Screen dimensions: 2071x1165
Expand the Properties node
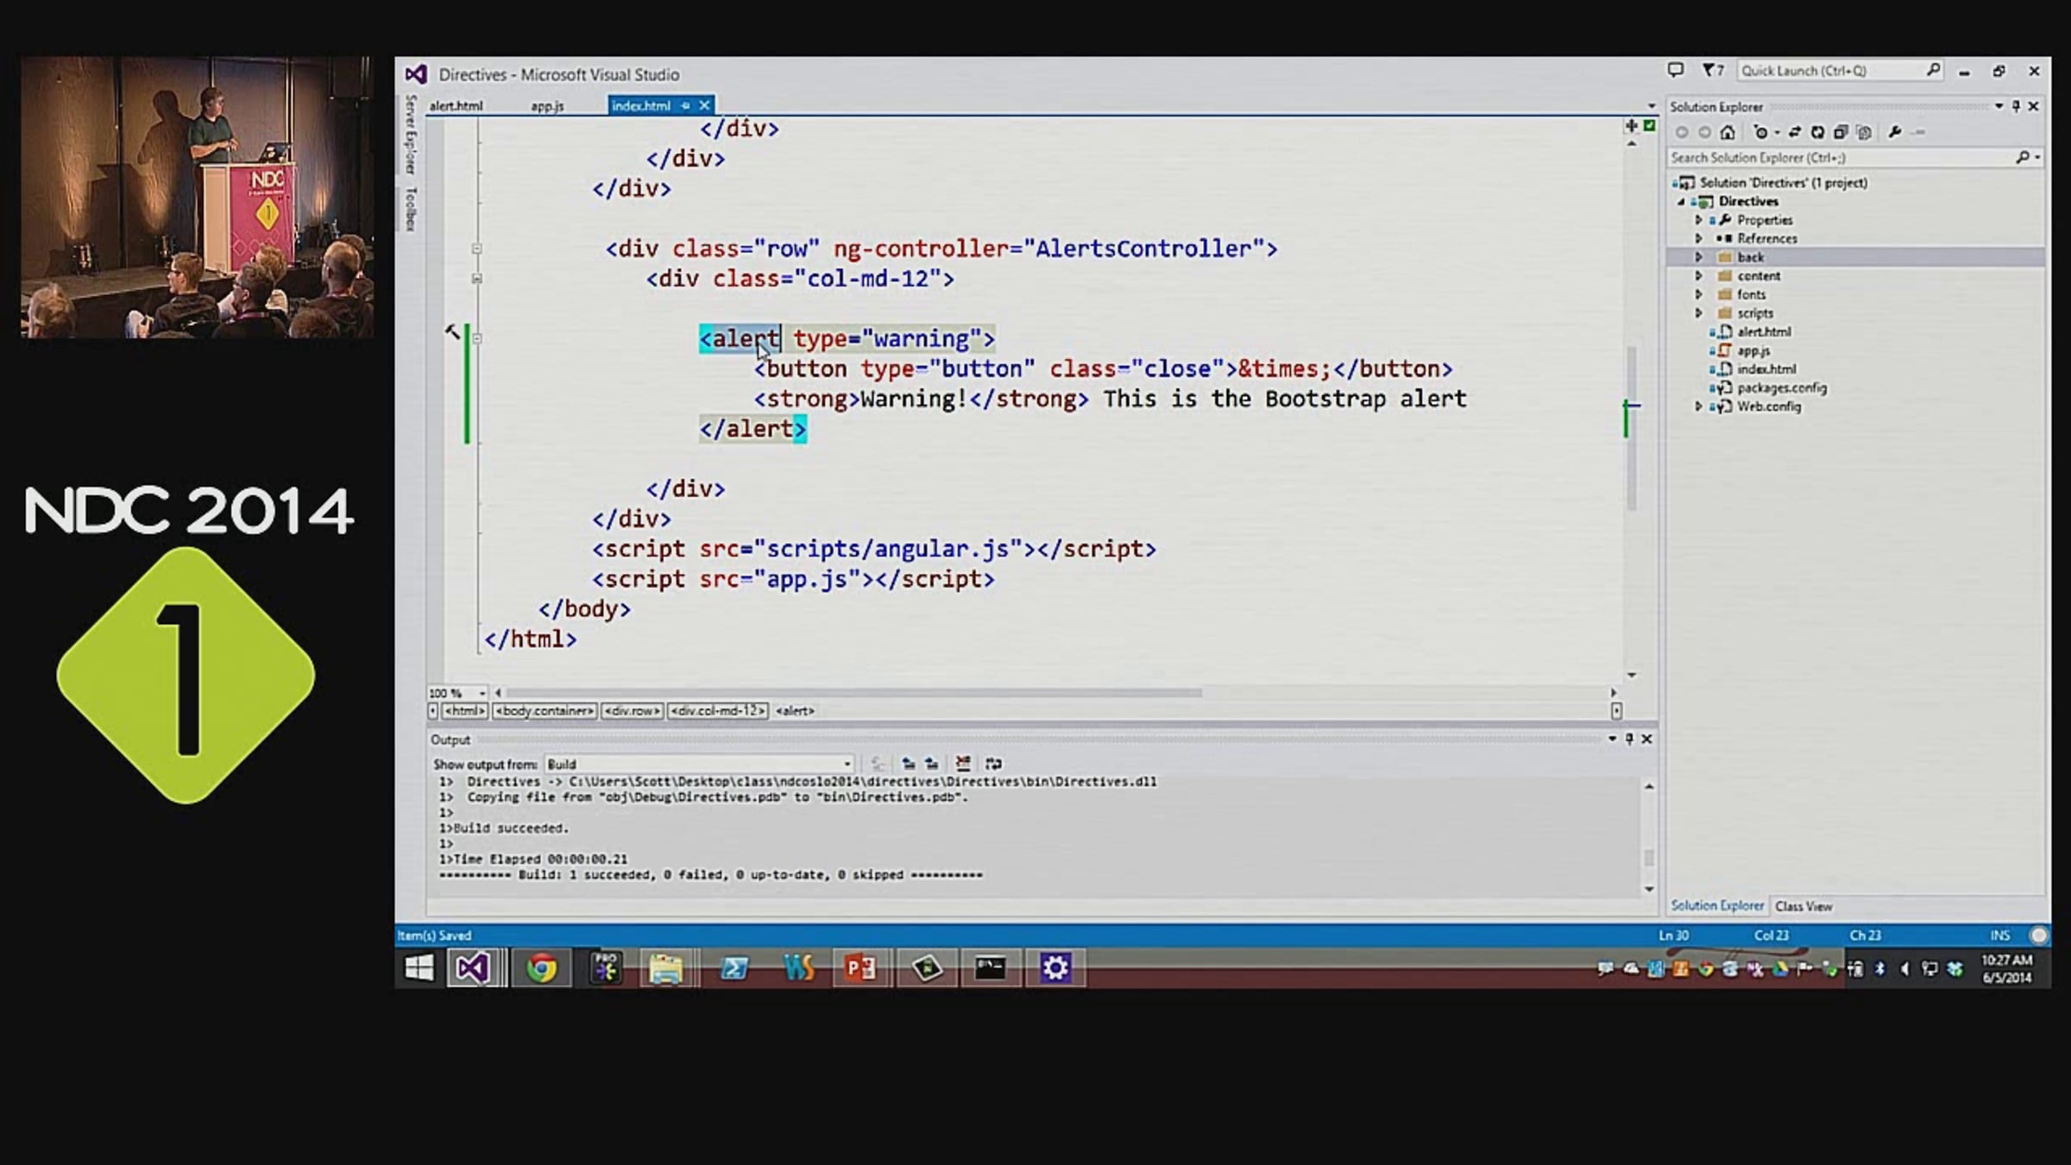click(1698, 220)
